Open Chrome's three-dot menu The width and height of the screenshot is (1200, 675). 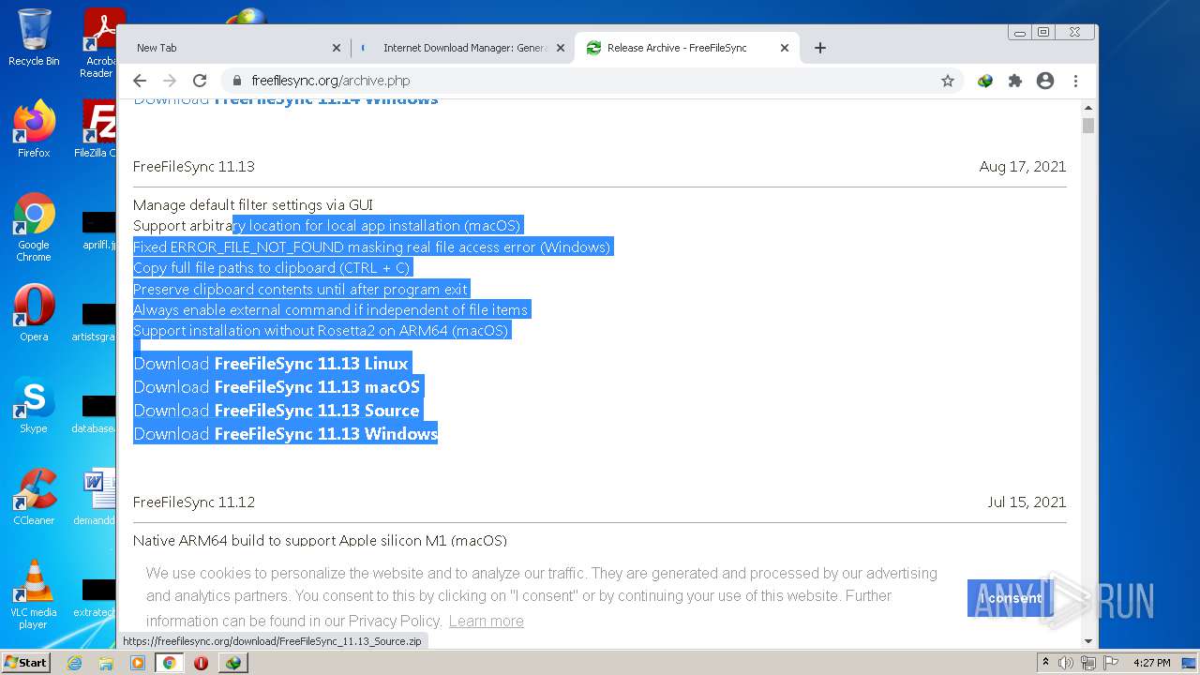[x=1076, y=81]
